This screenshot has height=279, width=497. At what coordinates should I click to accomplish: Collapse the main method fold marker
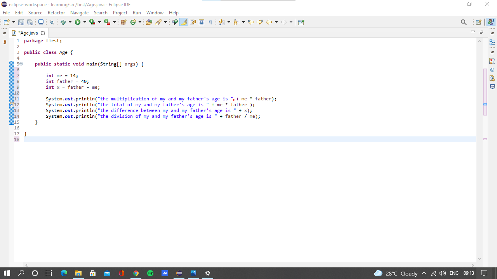click(x=21, y=64)
